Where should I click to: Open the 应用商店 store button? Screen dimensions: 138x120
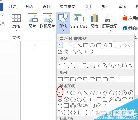tap(130, 18)
